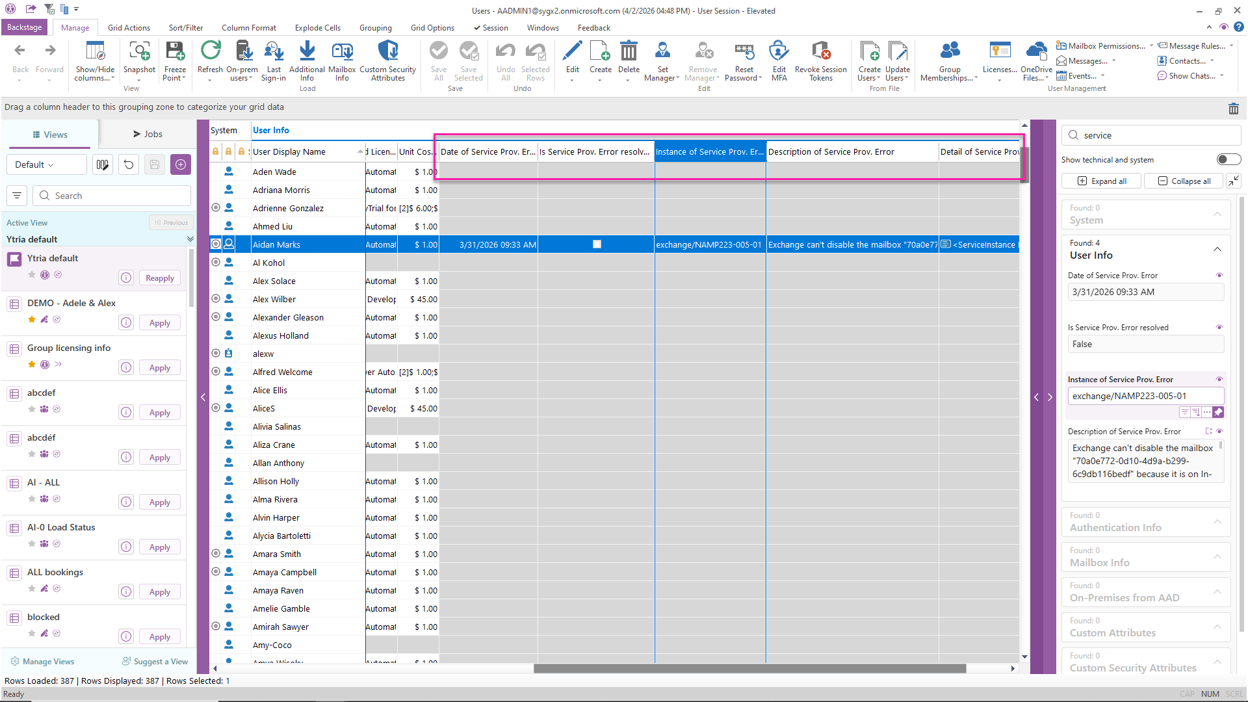Click the Session checkmark menu item
The image size is (1248, 702).
(x=491, y=28)
